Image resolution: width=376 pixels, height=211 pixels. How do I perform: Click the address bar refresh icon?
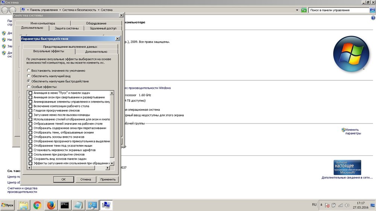[x=303, y=10]
